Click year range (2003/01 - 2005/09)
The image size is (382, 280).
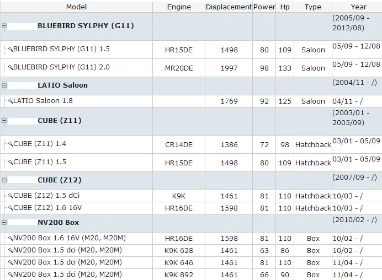tap(351, 118)
